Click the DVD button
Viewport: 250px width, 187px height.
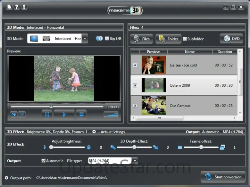[231, 39]
